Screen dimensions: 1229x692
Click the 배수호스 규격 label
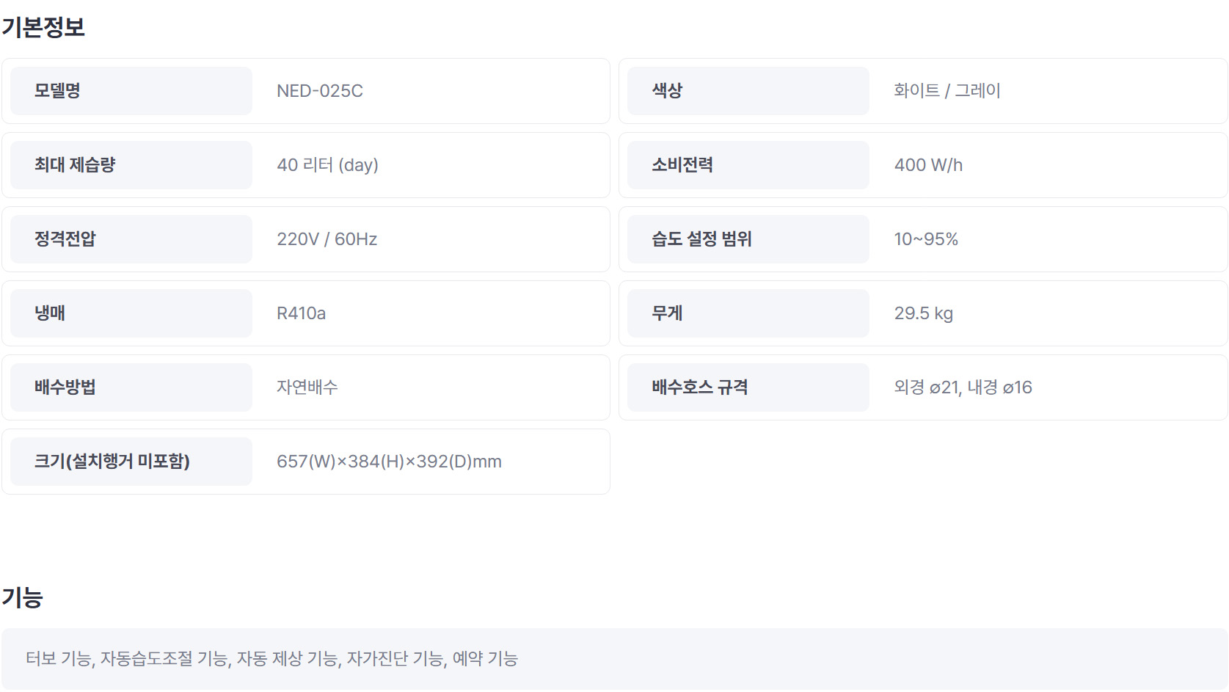click(700, 387)
